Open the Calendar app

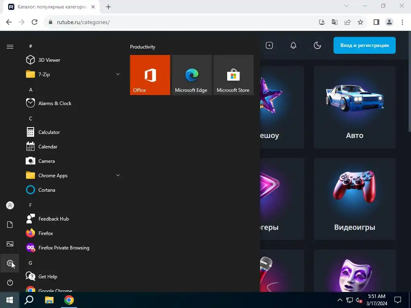[73, 147]
